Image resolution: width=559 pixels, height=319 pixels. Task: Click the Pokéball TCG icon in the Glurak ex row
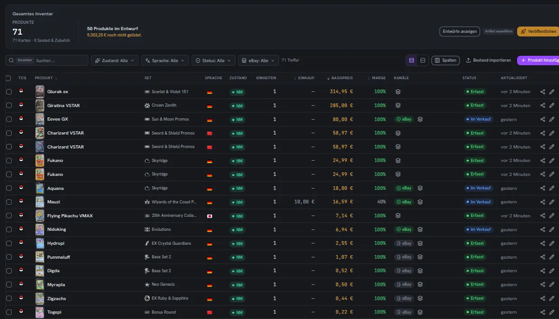point(21,91)
